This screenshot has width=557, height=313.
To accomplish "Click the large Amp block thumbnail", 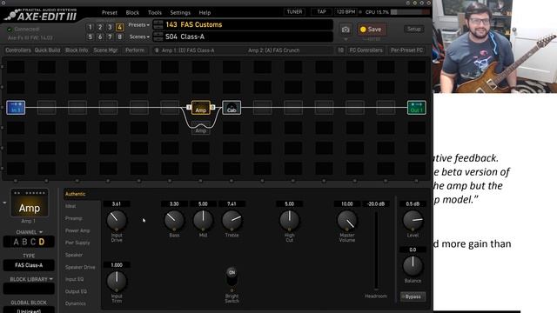I will click(x=30, y=203).
